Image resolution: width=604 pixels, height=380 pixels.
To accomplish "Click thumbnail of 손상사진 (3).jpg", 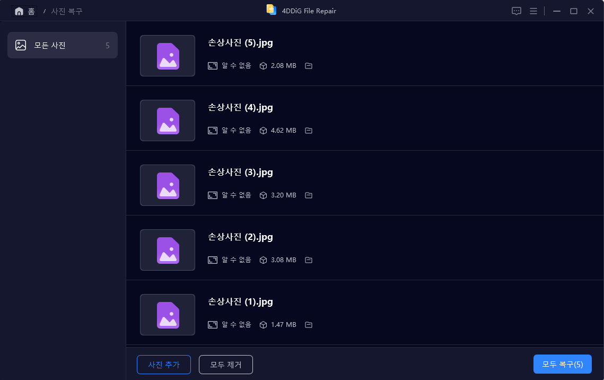I will (x=168, y=185).
